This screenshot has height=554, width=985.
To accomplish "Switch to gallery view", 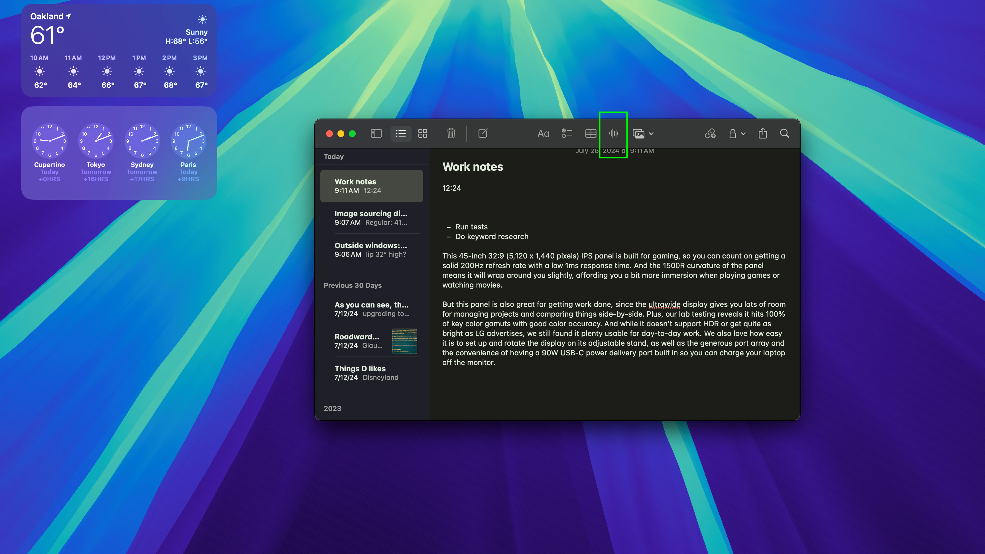I will pyautogui.click(x=422, y=133).
